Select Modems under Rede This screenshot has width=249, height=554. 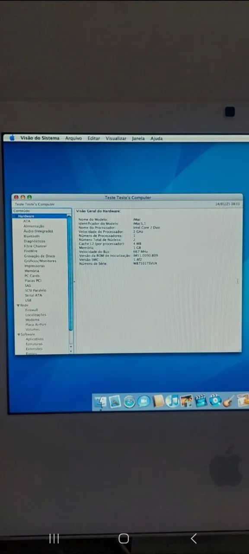point(32,319)
